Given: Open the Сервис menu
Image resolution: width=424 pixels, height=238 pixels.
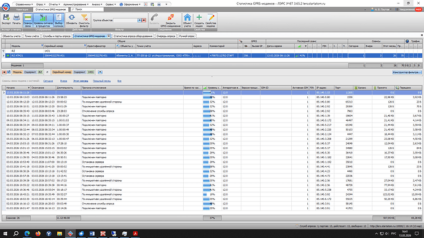Looking at the screenshot, I should pyautogui.click(x=111, y=4).
